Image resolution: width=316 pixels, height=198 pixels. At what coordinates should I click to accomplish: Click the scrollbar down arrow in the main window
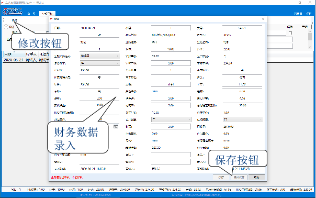point(310,48)
